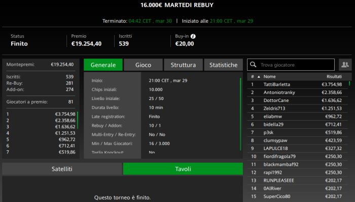Click the general info panel scrollbar
The height and width of the screenshot is (202, 355).
240,114
